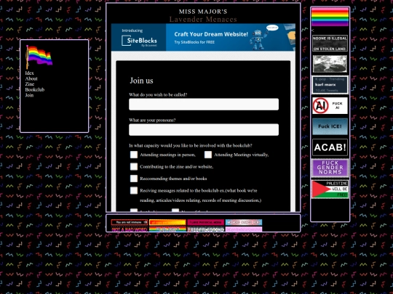Focus the 'What do you wish to be called?' field
Image resolution: width=393 pixels, height=294 pixels.
[204, 105]
